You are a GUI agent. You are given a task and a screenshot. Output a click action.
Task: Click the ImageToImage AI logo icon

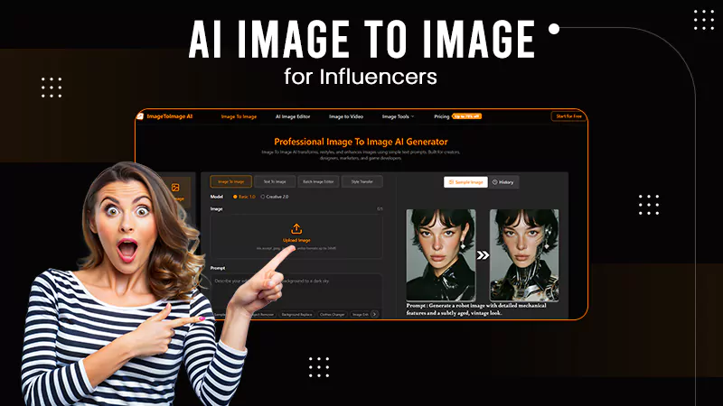(x=140, y=116)
